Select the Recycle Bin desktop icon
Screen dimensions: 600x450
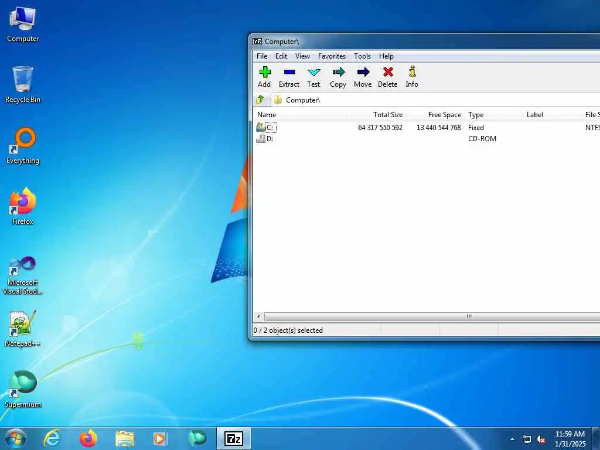coord(23,85)
